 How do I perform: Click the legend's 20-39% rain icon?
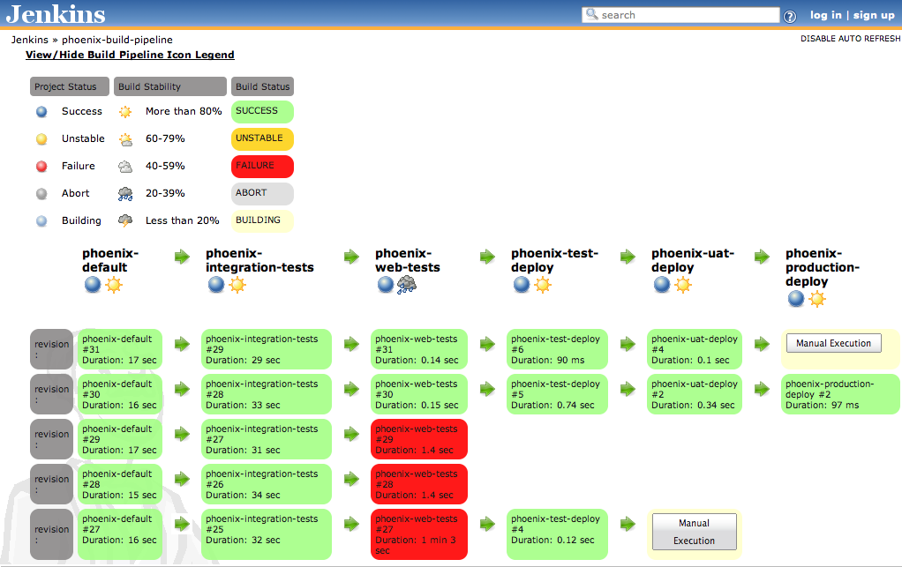pos(125,194)
